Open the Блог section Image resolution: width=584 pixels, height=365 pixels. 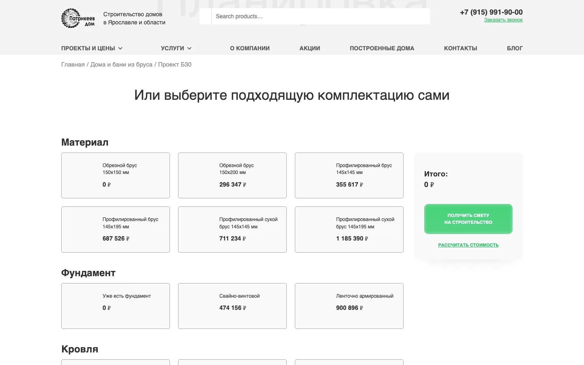pyautogui.click(x=515, y=48)
